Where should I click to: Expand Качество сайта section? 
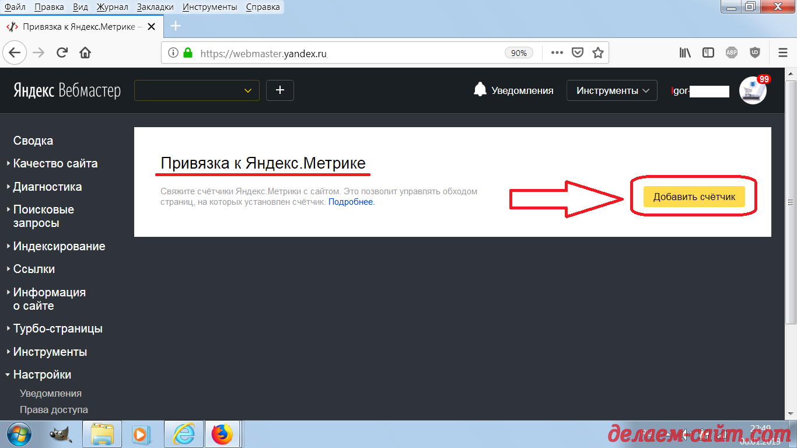coord(55,163)
